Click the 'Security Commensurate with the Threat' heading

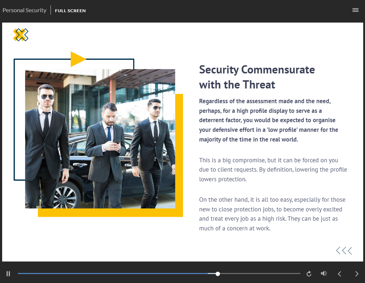click(256, 77)
